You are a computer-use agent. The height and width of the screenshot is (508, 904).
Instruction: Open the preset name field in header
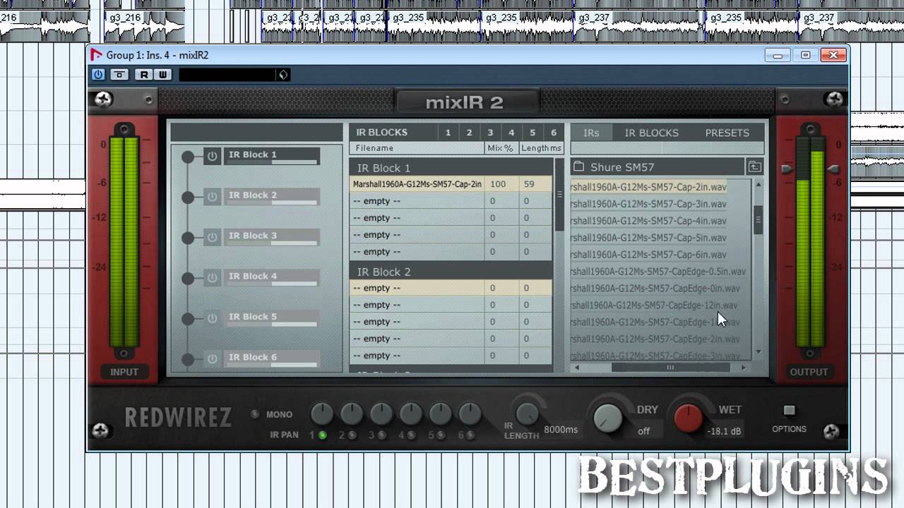pyautogui.click(x=227, y=74)
